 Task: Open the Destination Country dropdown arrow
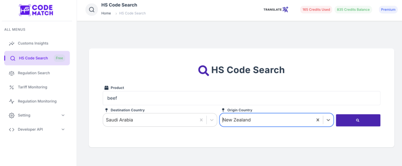coord(212,120)
